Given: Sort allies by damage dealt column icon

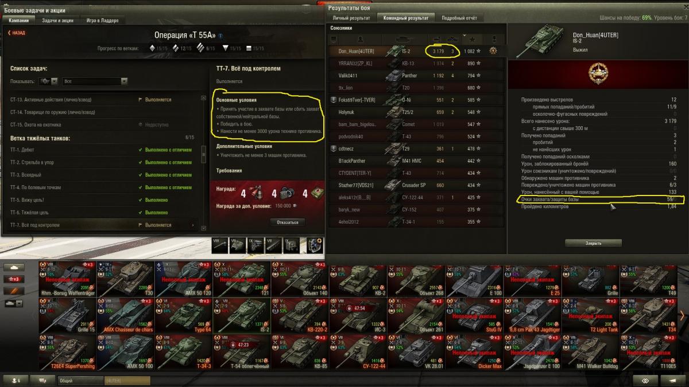Looking at the screenshot, I should tap(438, 39).
